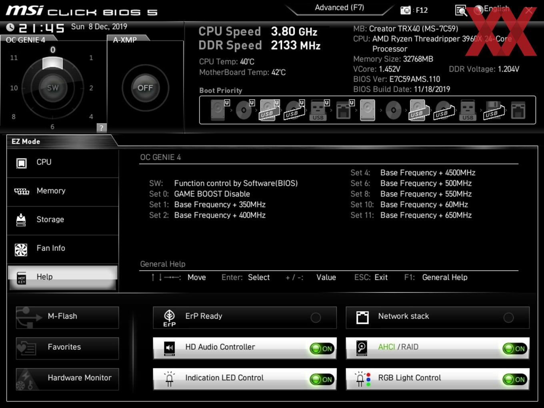544x408 pixels.
Task: Click the CPU Speed value 3.80 GHz
Action: tap(294, 31)
